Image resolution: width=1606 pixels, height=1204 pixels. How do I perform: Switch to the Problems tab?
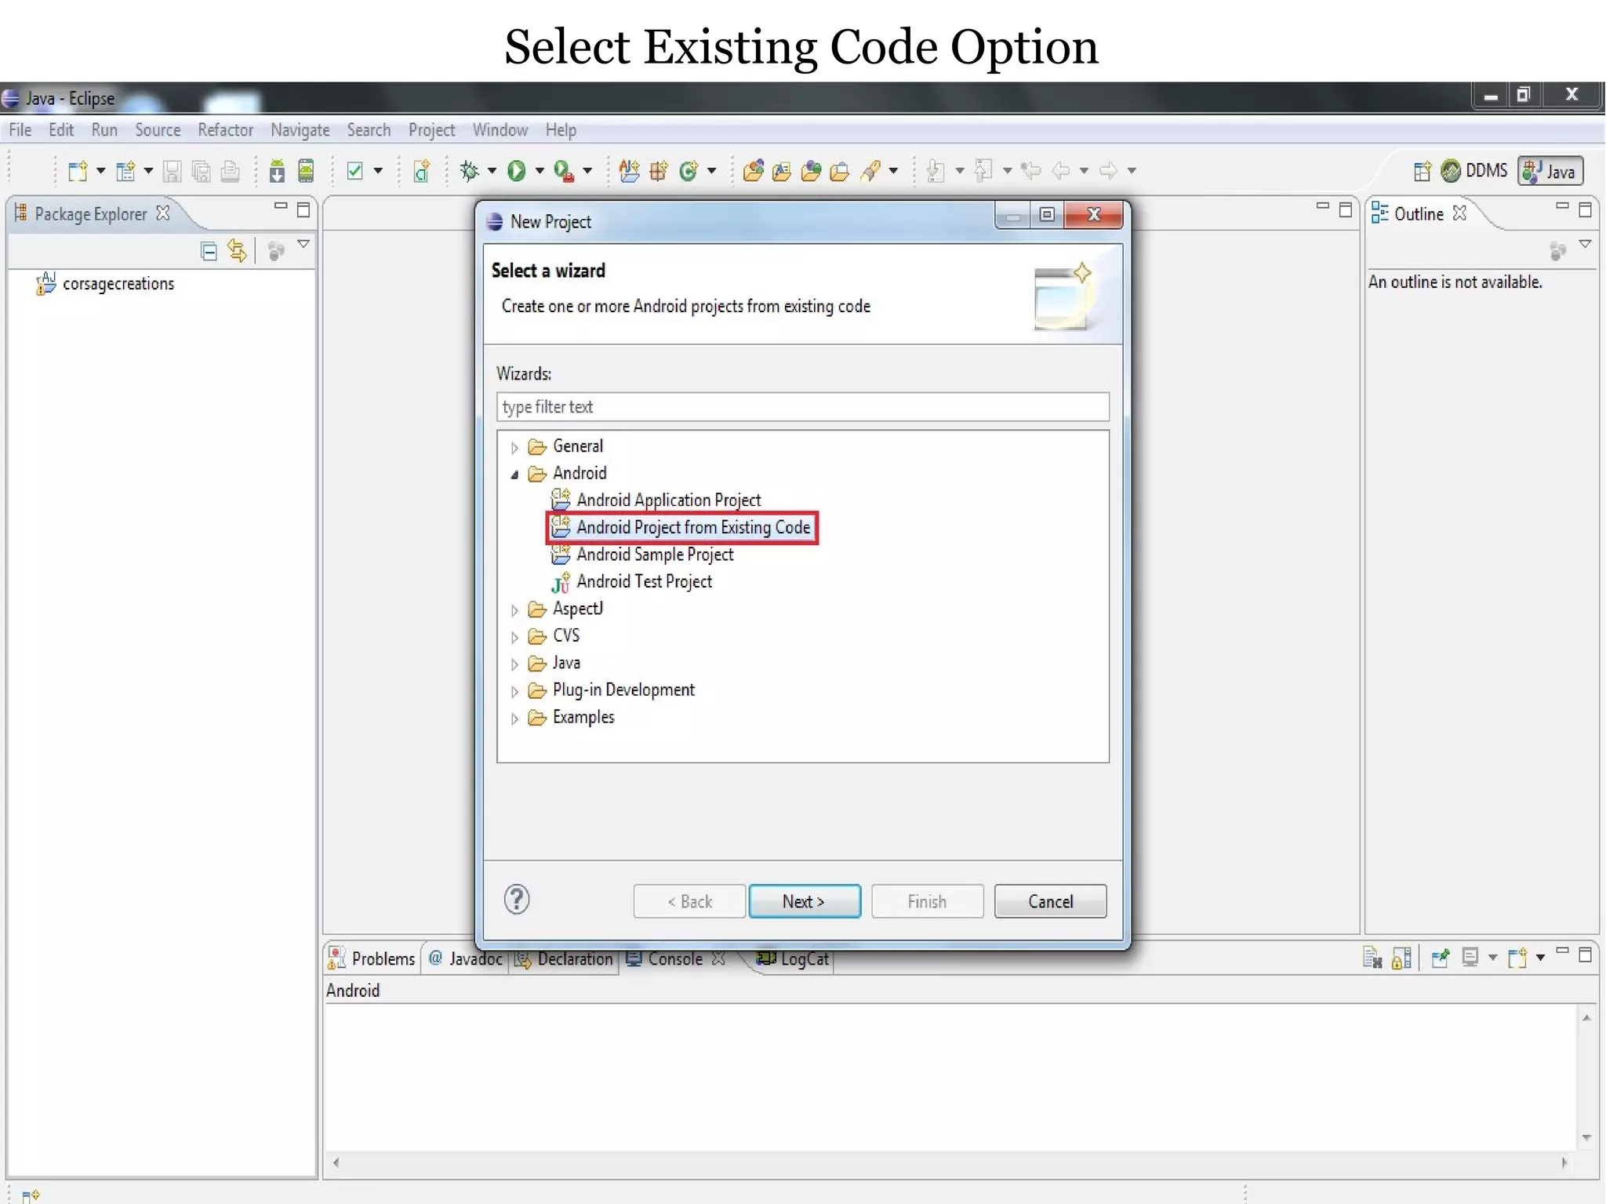click(x=372, y=958)
